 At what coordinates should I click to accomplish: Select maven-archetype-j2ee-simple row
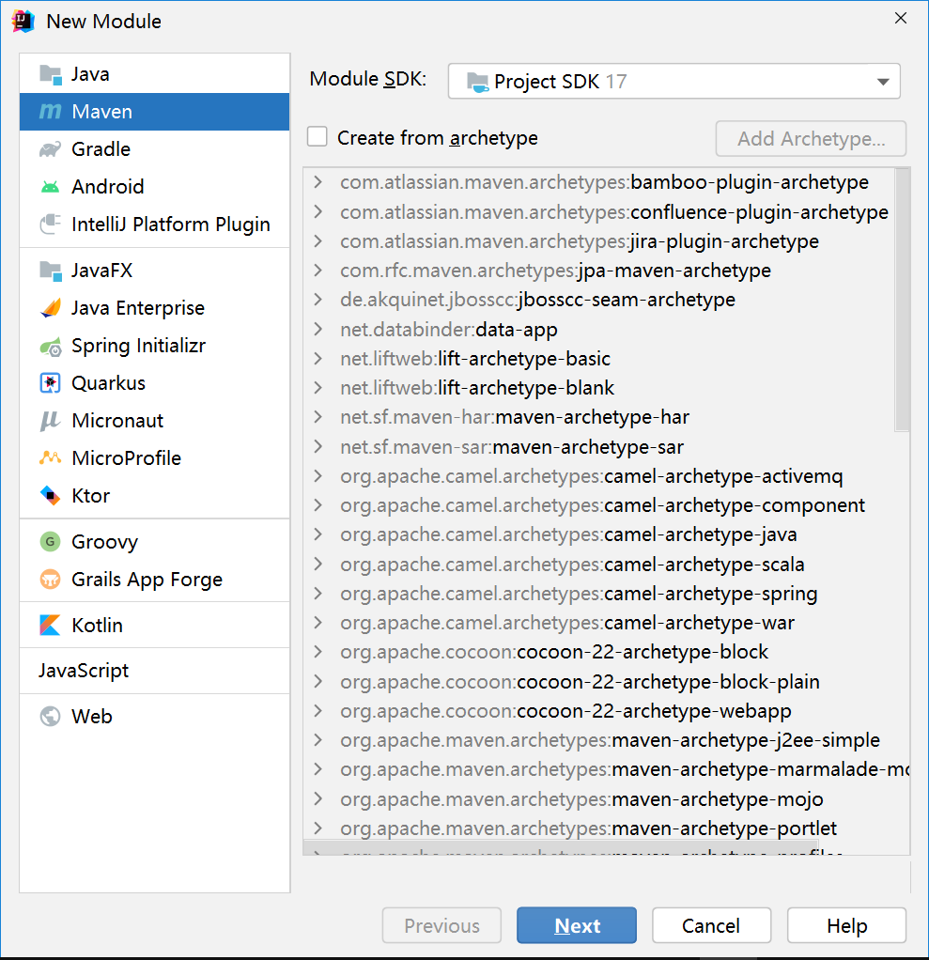pyautogui.click(x=599, y=740)
